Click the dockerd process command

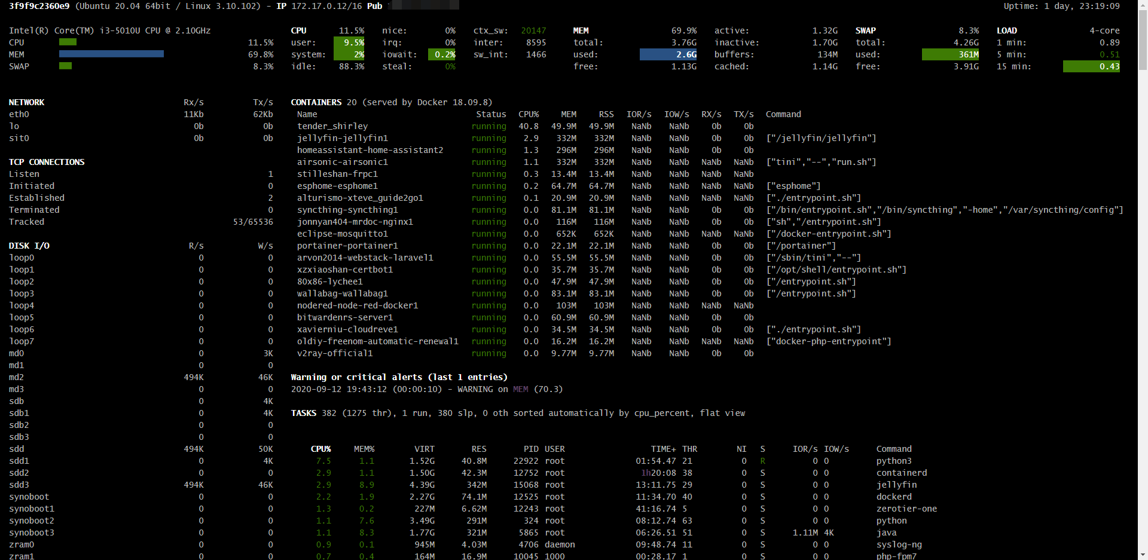click(x=894, y=497)
